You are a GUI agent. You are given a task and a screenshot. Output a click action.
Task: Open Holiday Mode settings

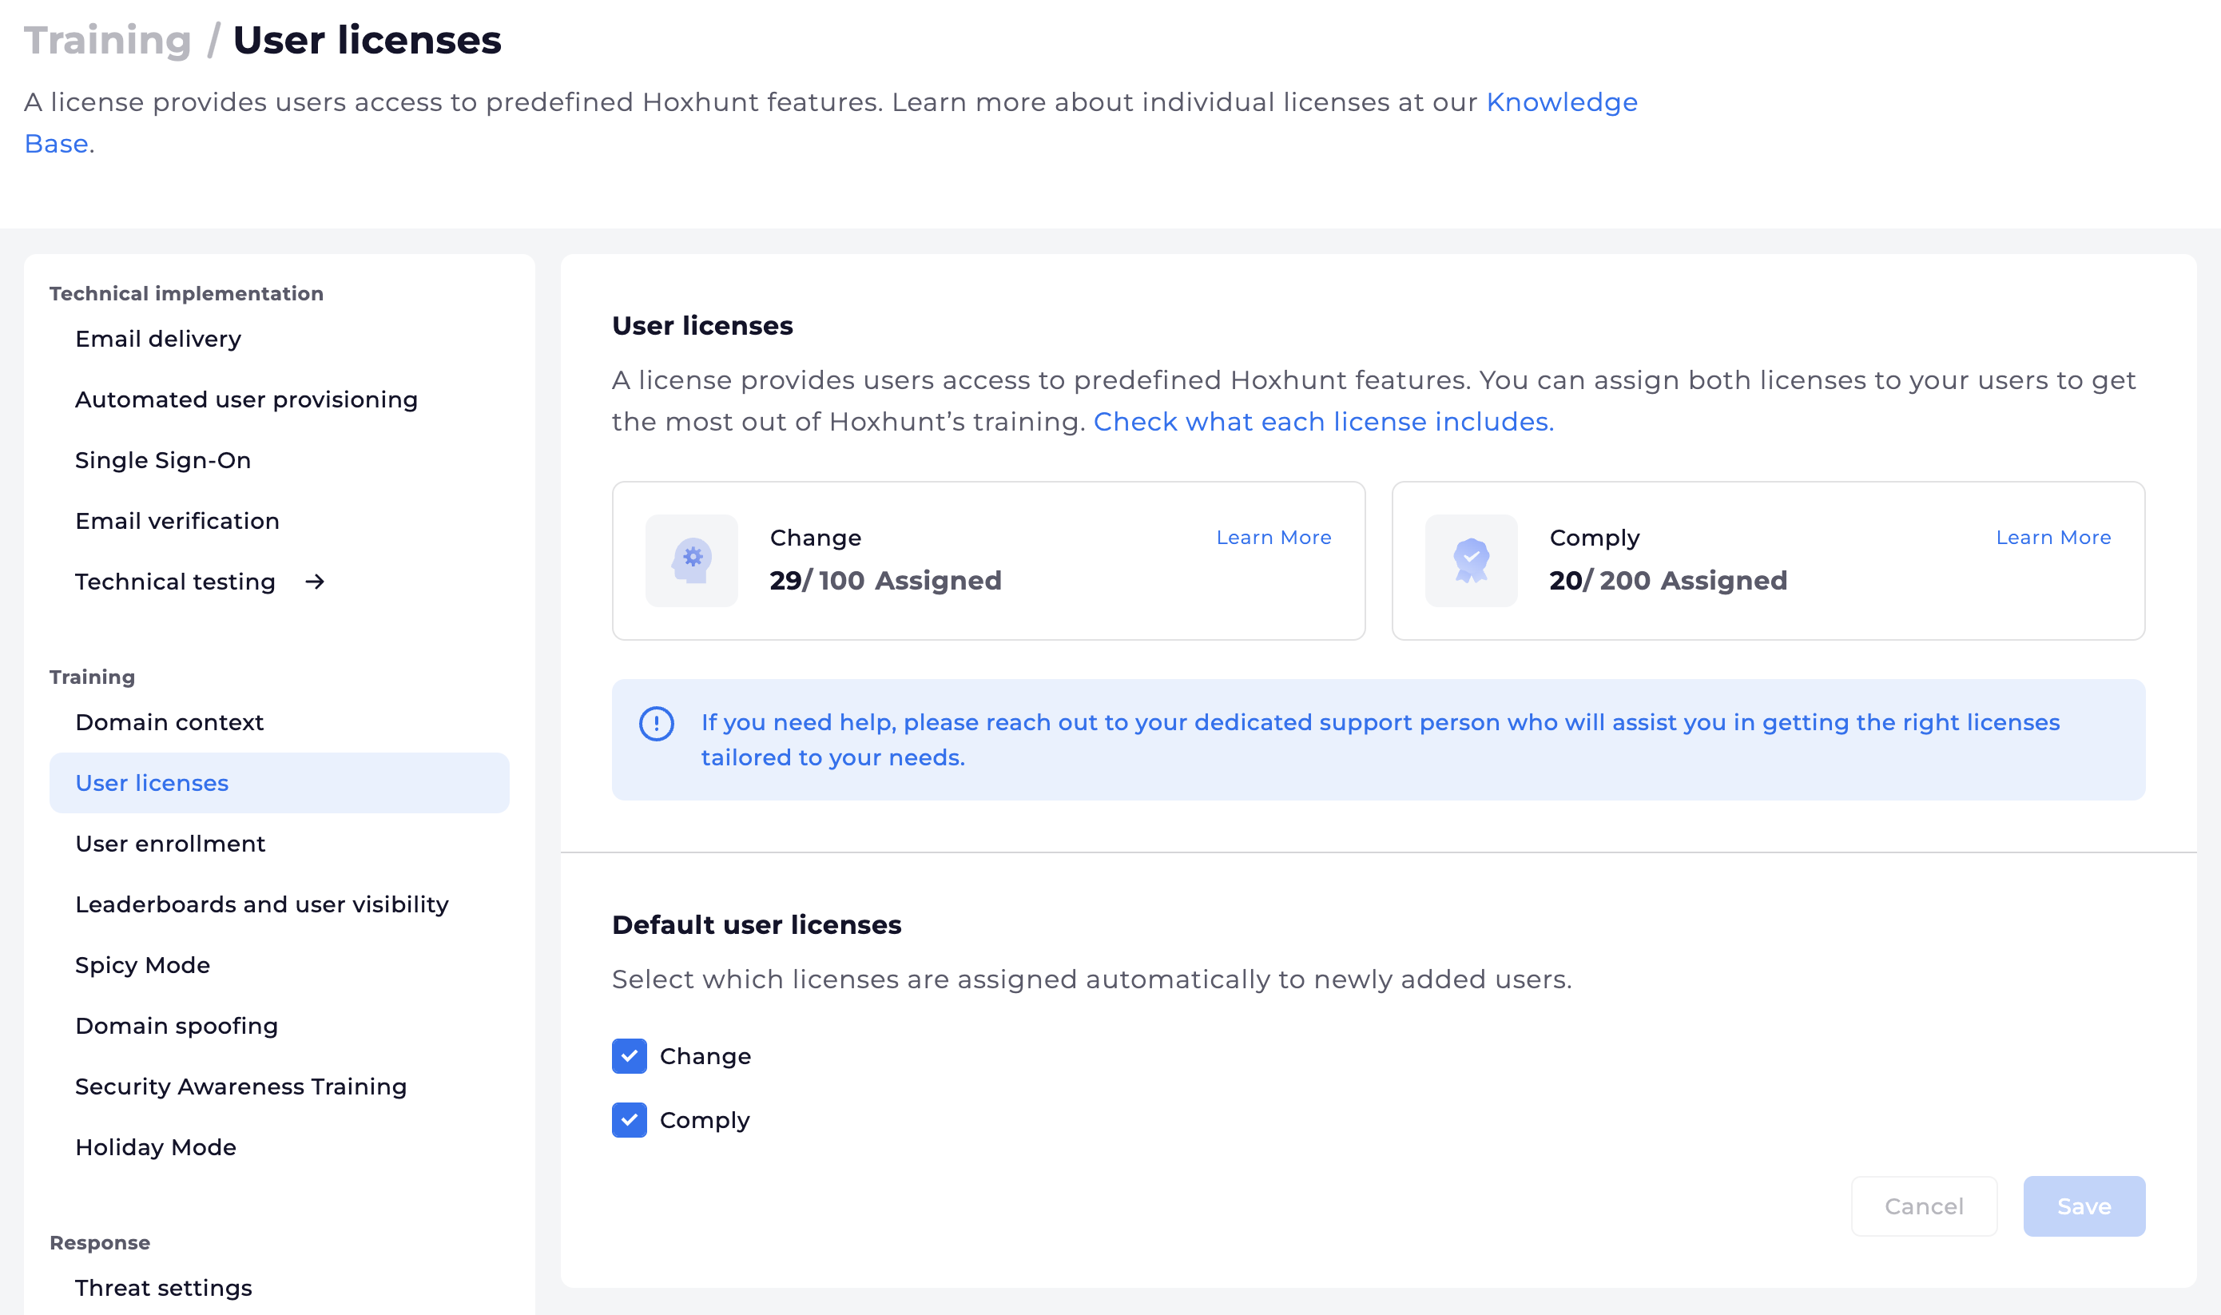279,1146
